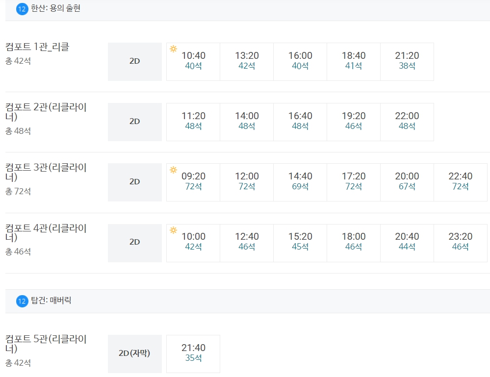Choose the 23:20 showtime in 컴포트 4관
The image size is (490, 377).
point(460,243)
